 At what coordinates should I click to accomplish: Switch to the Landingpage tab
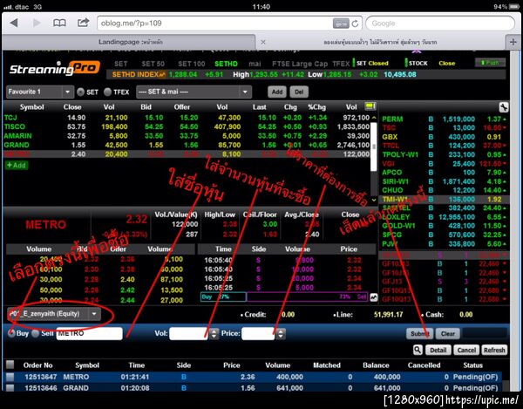(x=130, y=42)
